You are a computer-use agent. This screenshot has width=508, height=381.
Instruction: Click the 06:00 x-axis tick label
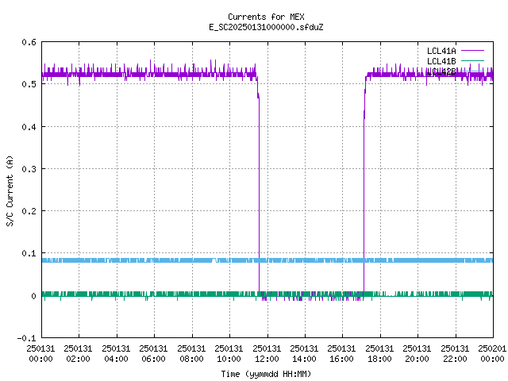(153, 359)
